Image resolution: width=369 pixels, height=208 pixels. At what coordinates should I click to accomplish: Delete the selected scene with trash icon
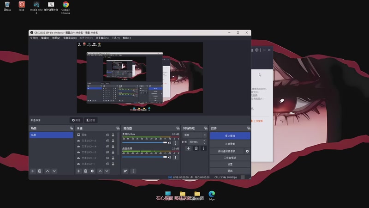pos(40,171)
